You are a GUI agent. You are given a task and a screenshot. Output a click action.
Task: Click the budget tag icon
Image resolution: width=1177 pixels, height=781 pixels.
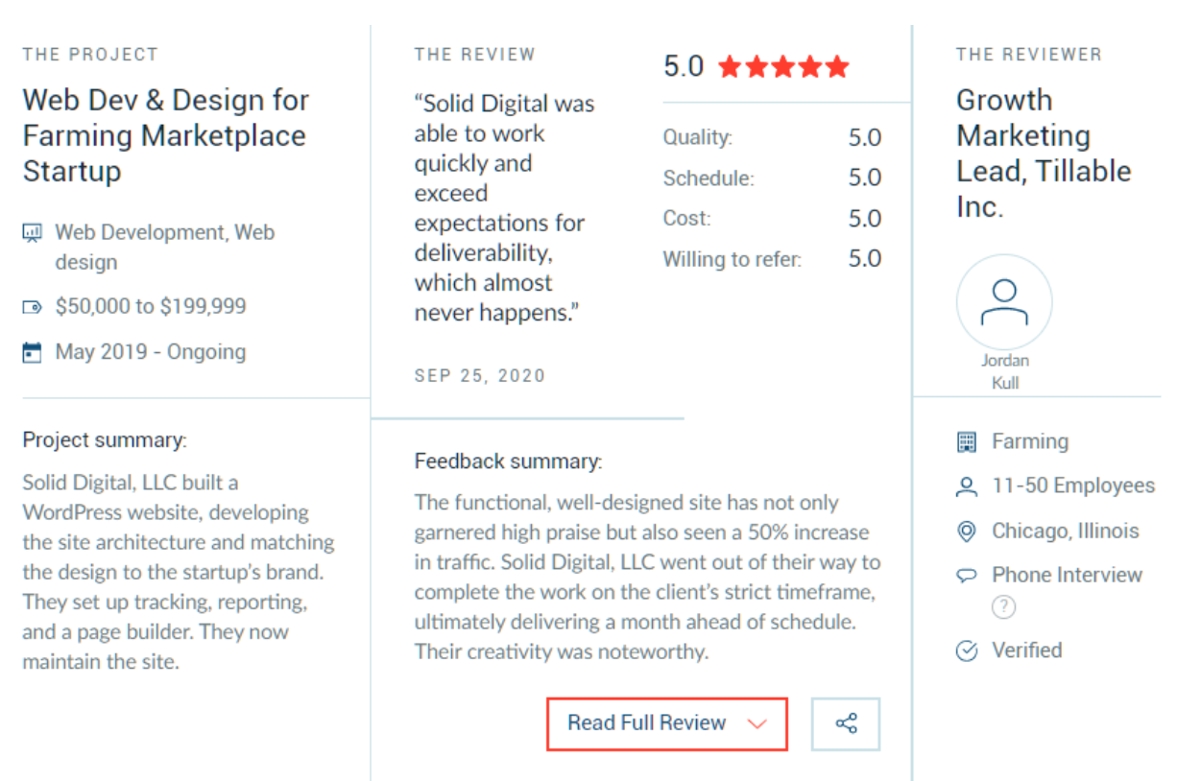pyautogui.click(x=33, y=307)
